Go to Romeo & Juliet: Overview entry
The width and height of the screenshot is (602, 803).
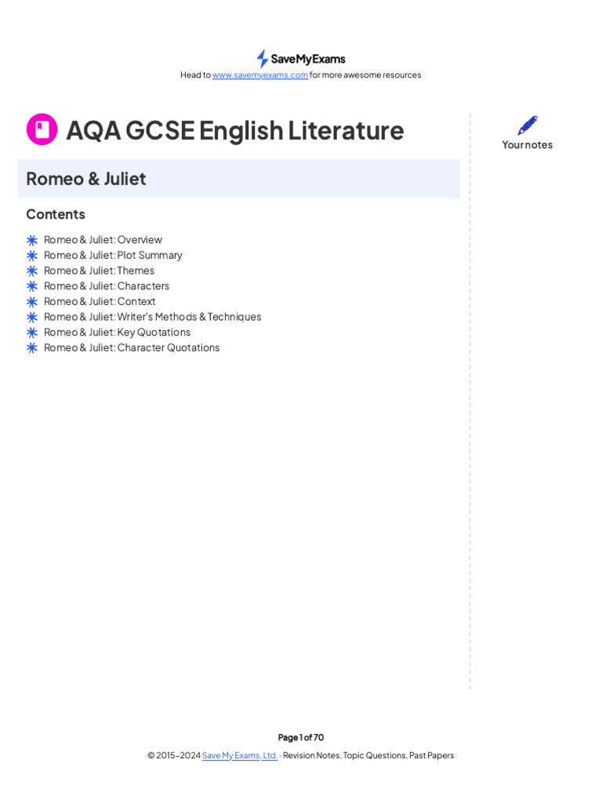(x=103, y=240)
